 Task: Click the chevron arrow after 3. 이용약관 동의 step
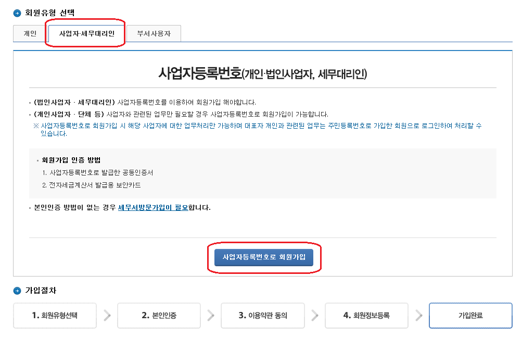pyautogui.click(x=314, y=315)
